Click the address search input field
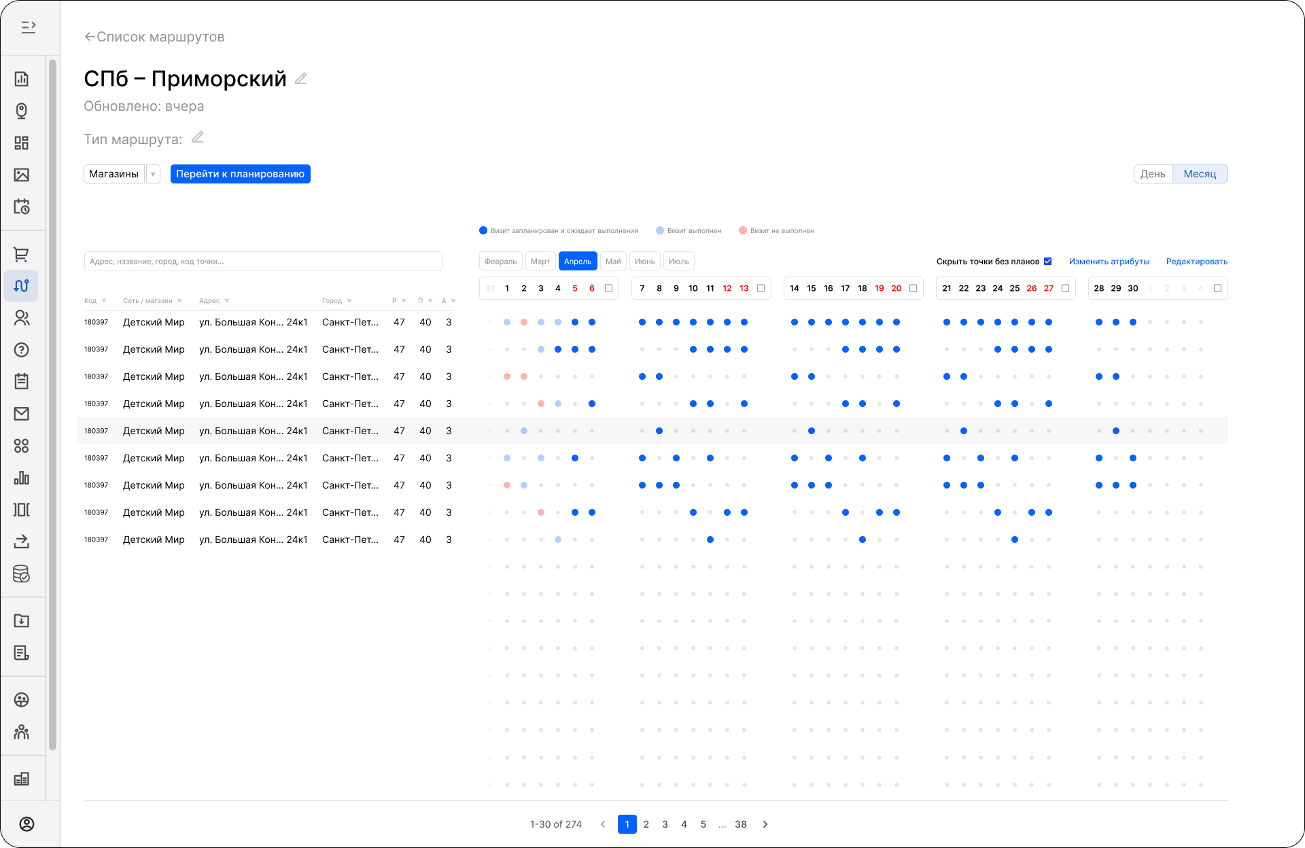The image size is (1305, 848). tap(263, 262)
